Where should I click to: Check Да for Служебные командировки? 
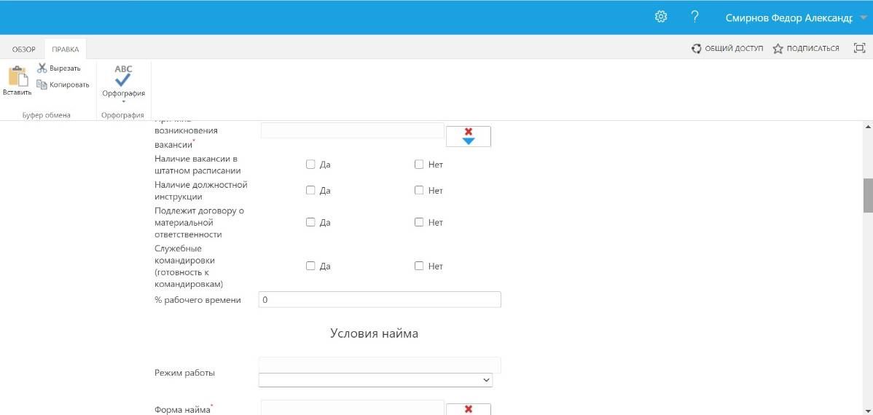[x=310, y=266]
